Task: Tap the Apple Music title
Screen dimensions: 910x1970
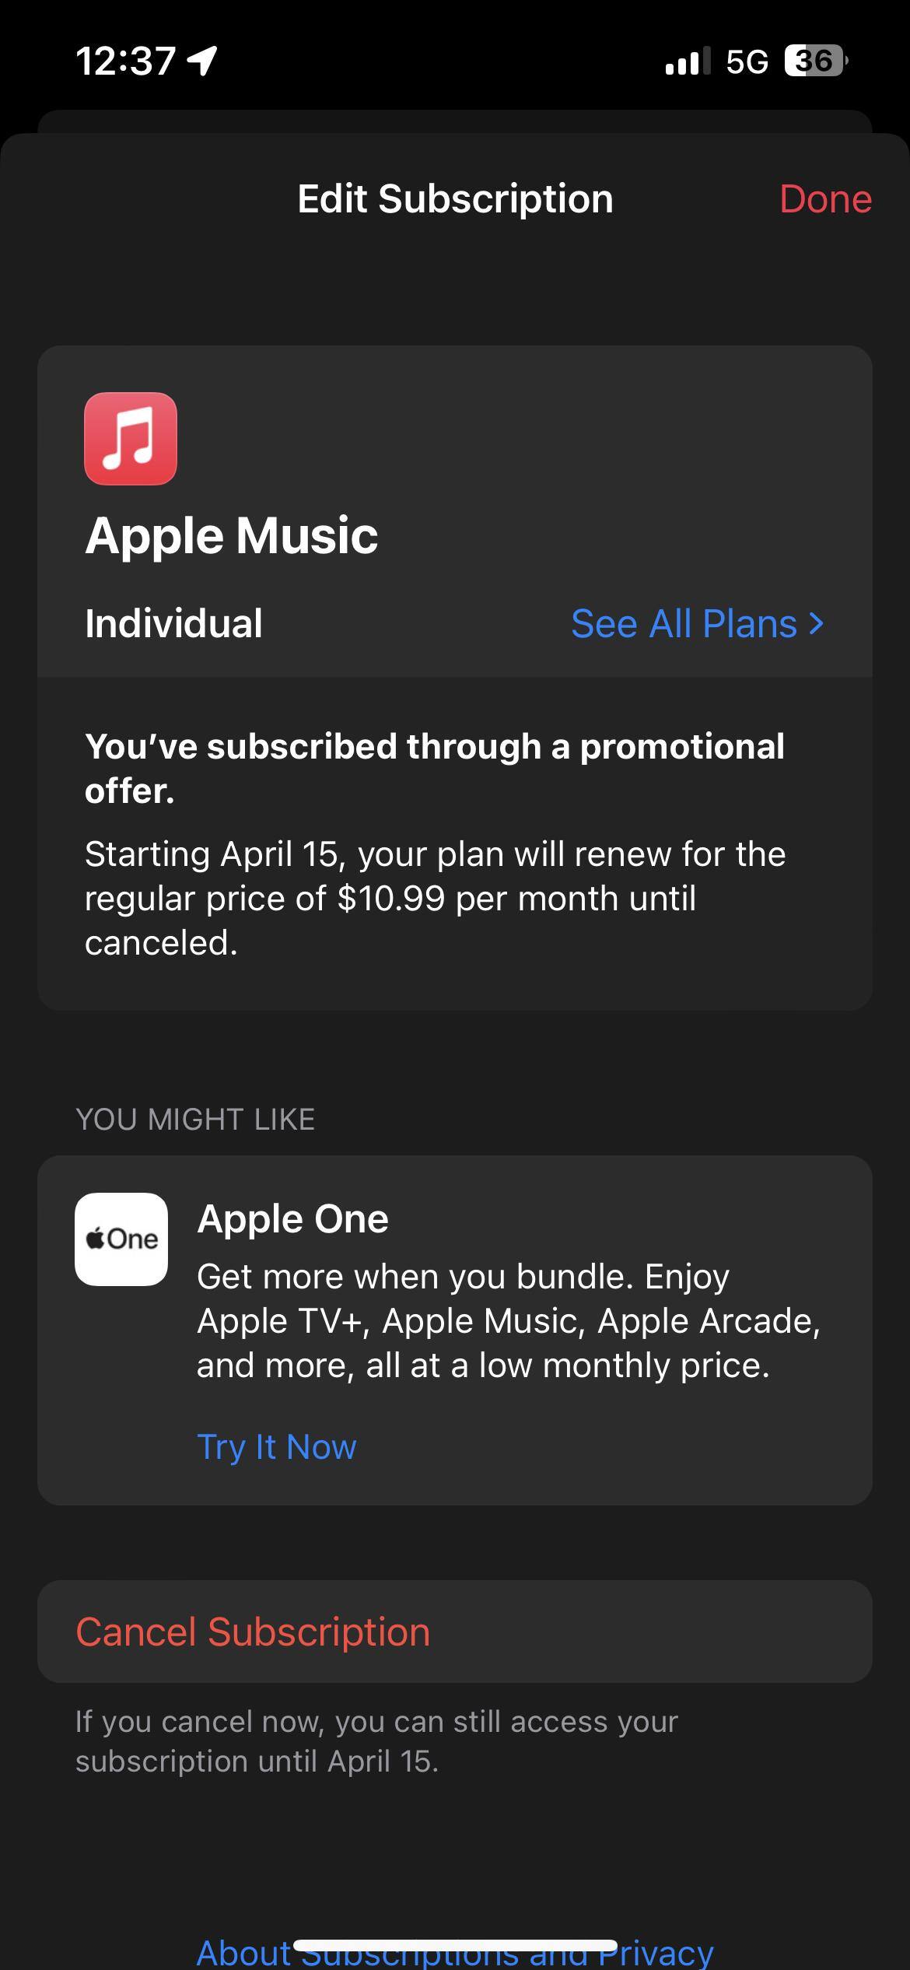Action: click(x=232, y=536)
